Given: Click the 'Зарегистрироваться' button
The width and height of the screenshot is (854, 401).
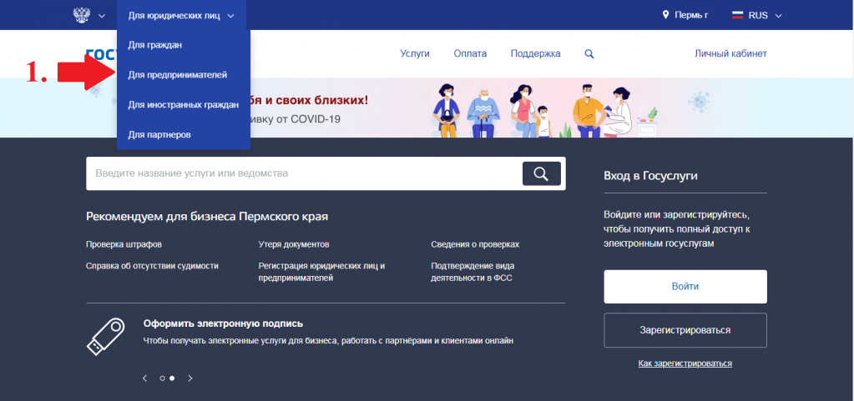Looking at the screenshot, I should tap(685, 330).
